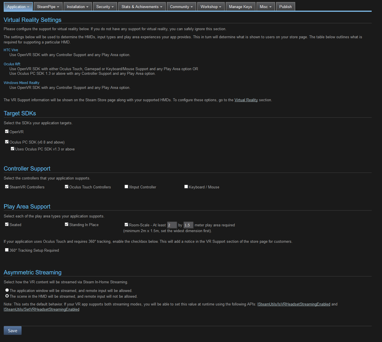Open the Virtual Reality section link
Image resolution: width=382 pixels, height=342 pixels.
click(246, 100)
